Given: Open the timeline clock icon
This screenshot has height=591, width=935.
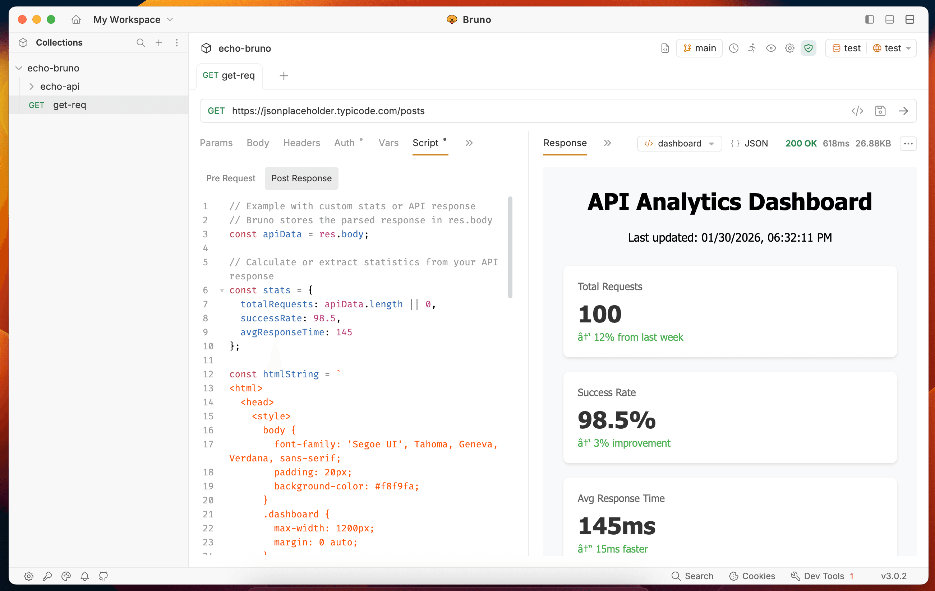Looking at the screenshot, I should 733,48.
